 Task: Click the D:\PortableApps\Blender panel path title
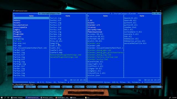[x=124, y=13]
